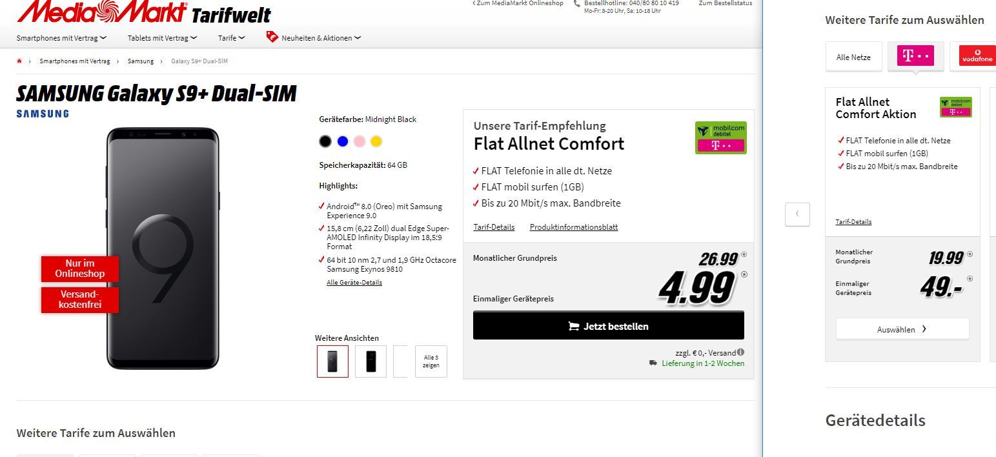Click the mobilcom debitel Telekom logo
The width and height of the screenshot is (996, 457).
[x=720, y=137]
